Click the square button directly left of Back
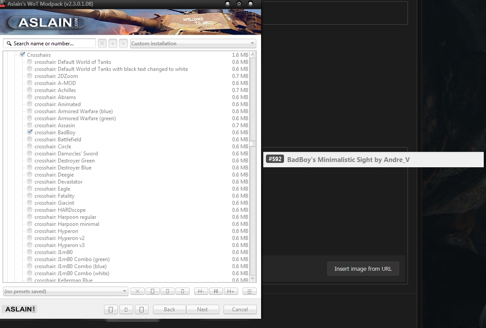This screenshot has width=486, height=328. pyautogui.click(x=142, y=310)
